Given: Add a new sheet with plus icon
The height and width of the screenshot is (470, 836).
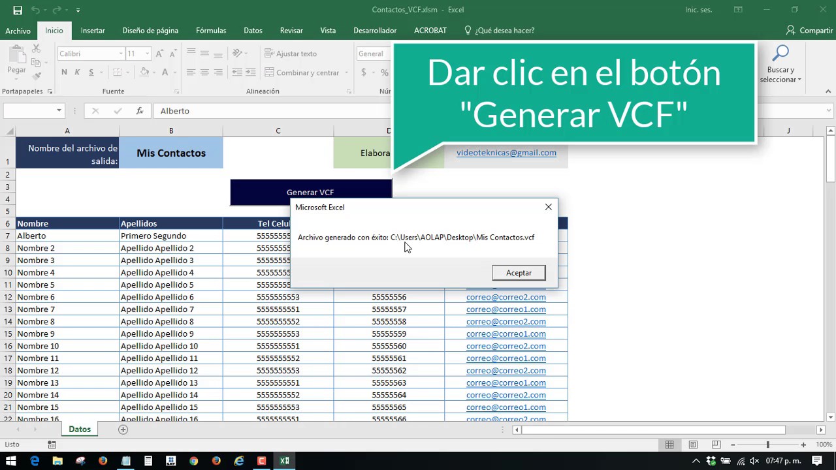Looking at the screenshot, I should click(x=123, y=430).
